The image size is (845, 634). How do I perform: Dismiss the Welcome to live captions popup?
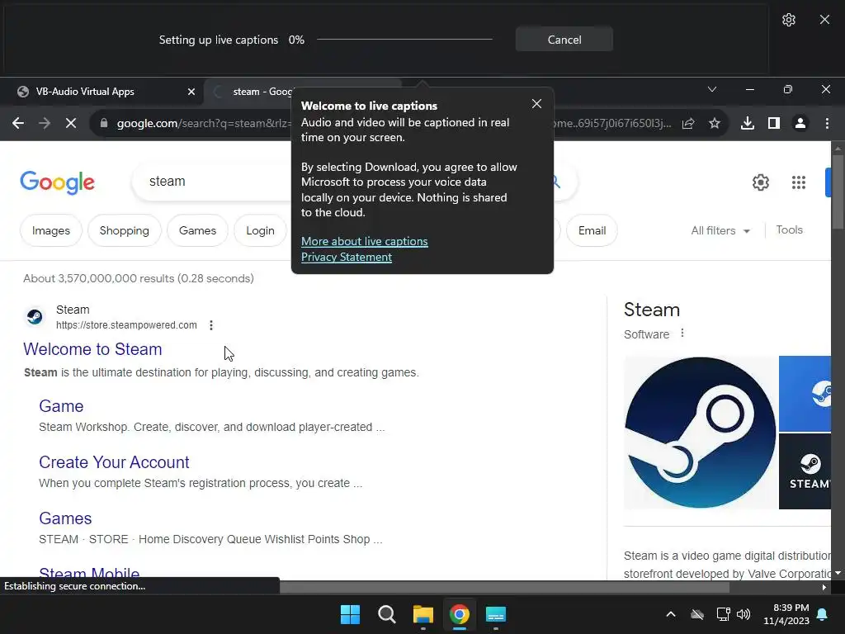pos(536,103)
